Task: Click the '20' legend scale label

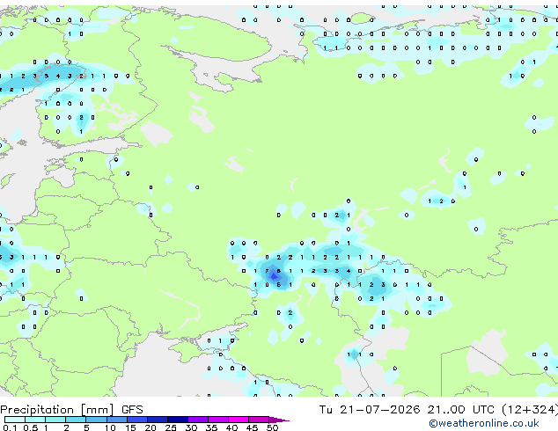Action: [x=151, y=427]
